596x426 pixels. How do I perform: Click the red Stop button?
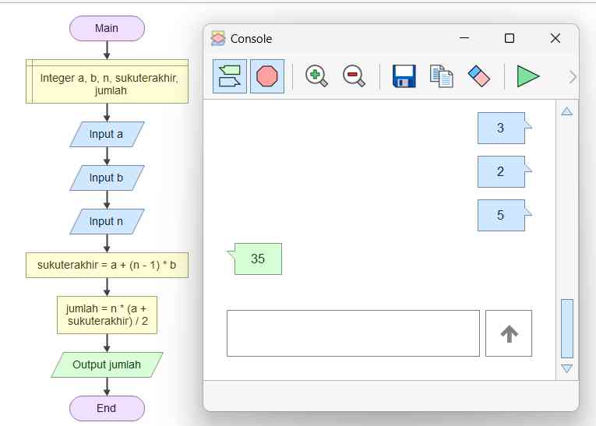point(267,76)
